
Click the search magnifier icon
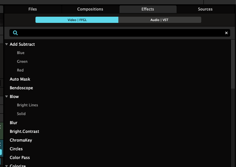tap(15, 33)
